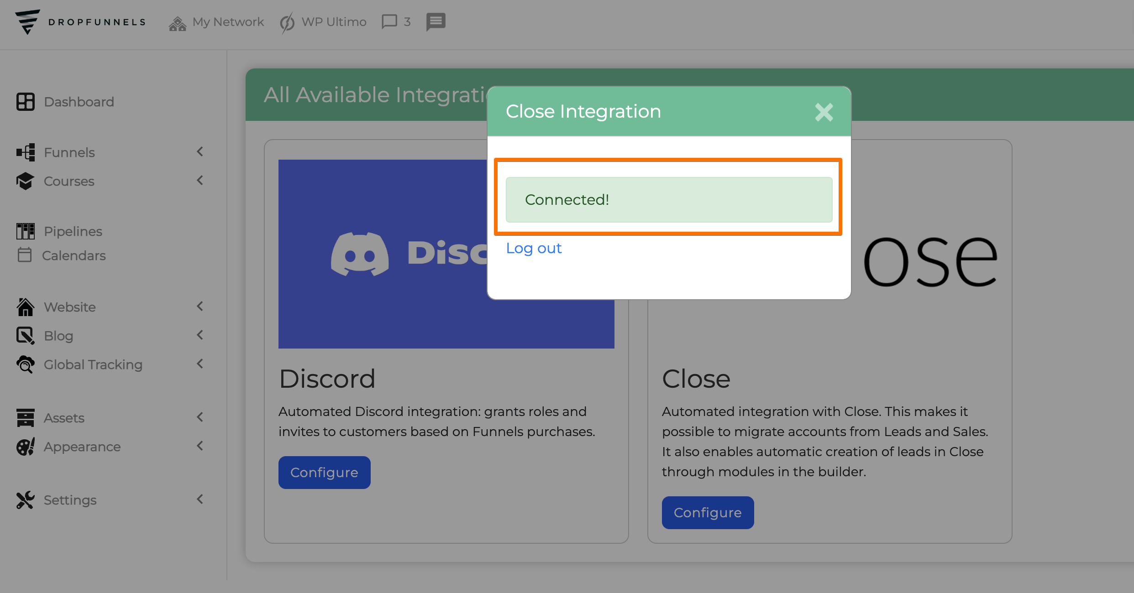Click the Close card heading
This screenshot has width=1134, height=593.
pos(696,379)
